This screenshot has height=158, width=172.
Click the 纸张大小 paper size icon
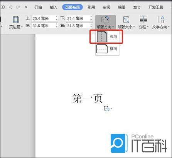coord(126,20)
